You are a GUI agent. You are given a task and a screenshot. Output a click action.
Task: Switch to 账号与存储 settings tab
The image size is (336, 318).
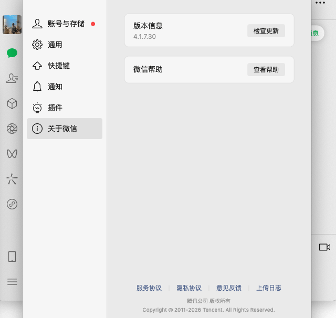pos(66,24)
